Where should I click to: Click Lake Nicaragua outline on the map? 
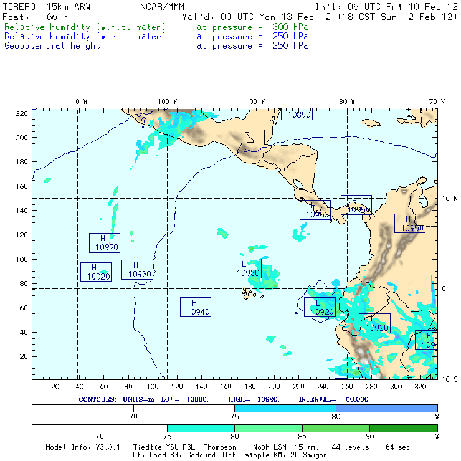298,184
